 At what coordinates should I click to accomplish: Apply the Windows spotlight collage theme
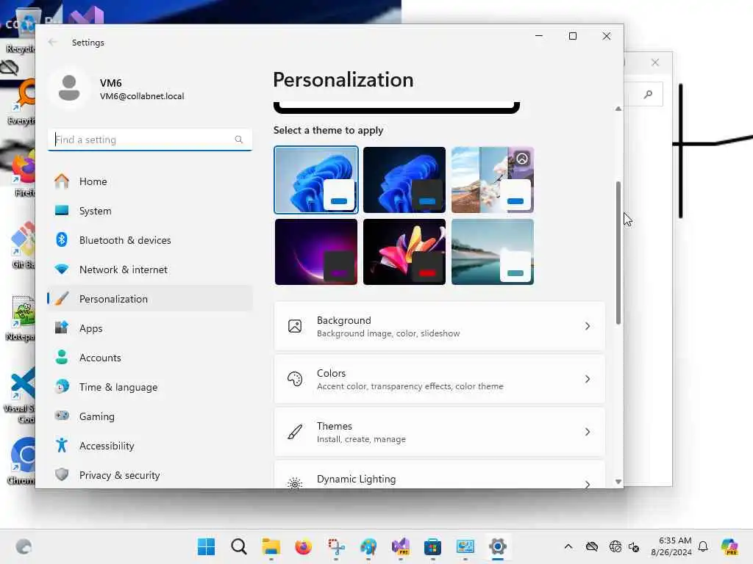coord(493,180)
